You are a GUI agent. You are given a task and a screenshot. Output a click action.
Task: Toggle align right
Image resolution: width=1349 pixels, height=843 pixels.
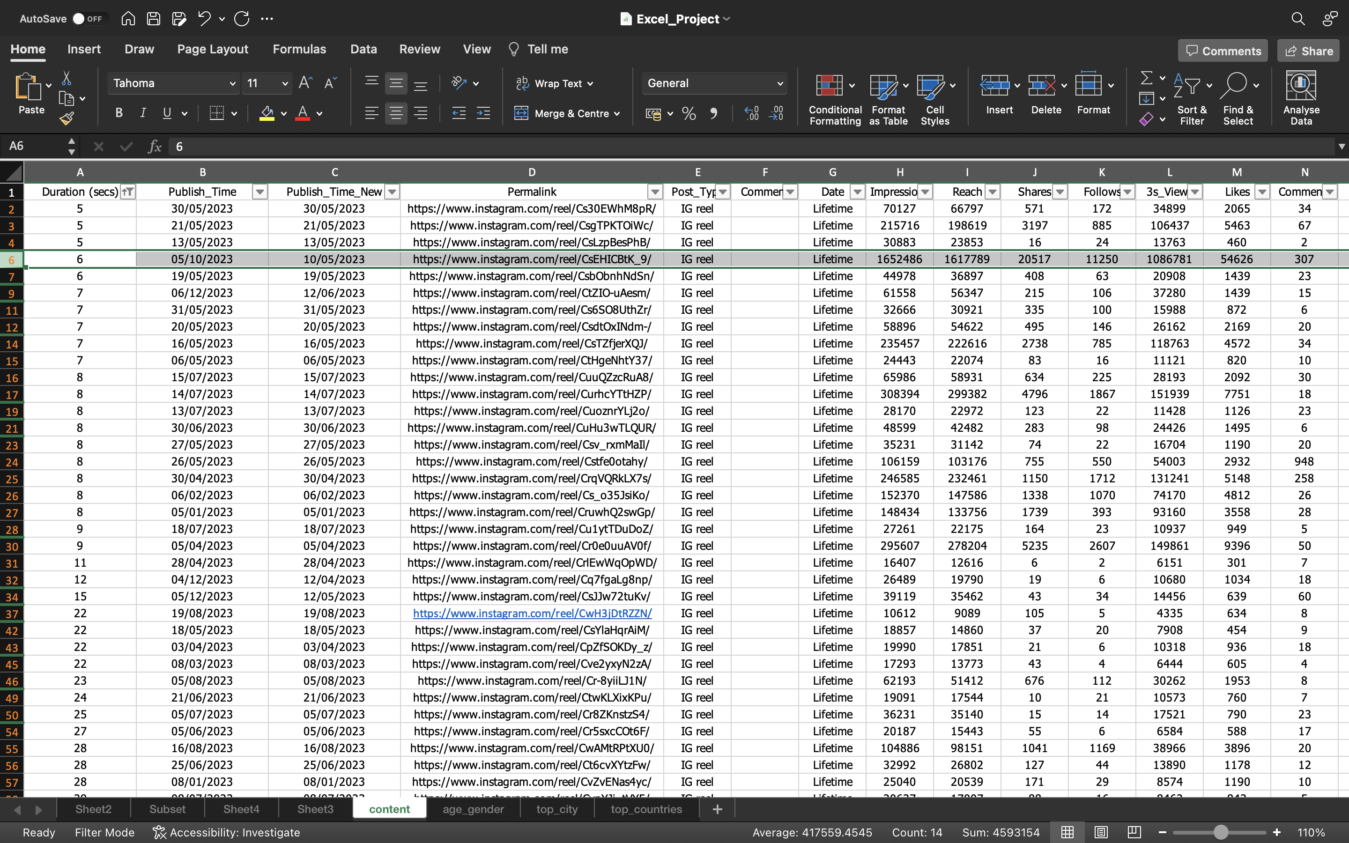point(421,113)
